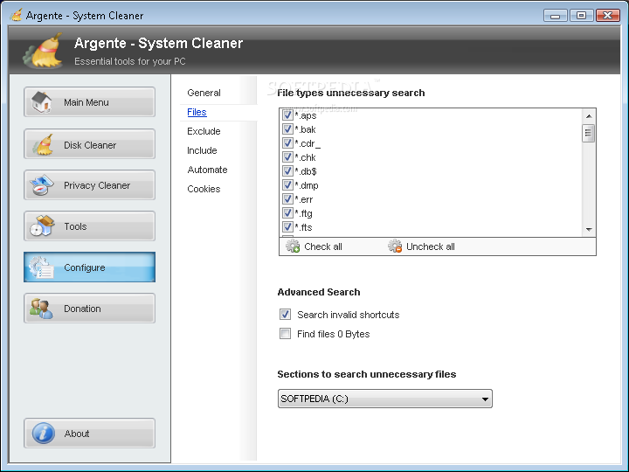Toggle the *.cdr_ checkbox
The height and width of the screenshot is (472, 629).
click(287, 143)
